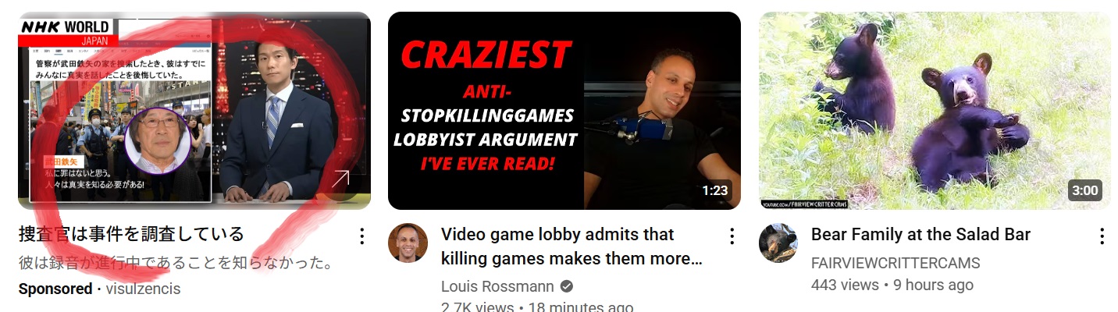Click the verified checkmark beside Louis Rossmann
The height and width of the screenshot is (312, 1118).
(568, 286)
